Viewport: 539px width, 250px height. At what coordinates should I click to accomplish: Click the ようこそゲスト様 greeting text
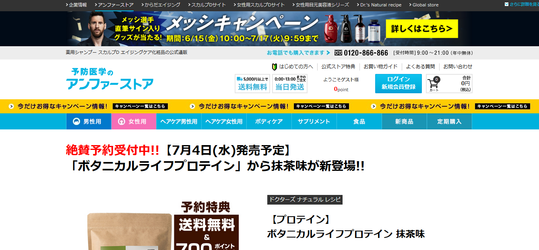[x=341, y=80]
